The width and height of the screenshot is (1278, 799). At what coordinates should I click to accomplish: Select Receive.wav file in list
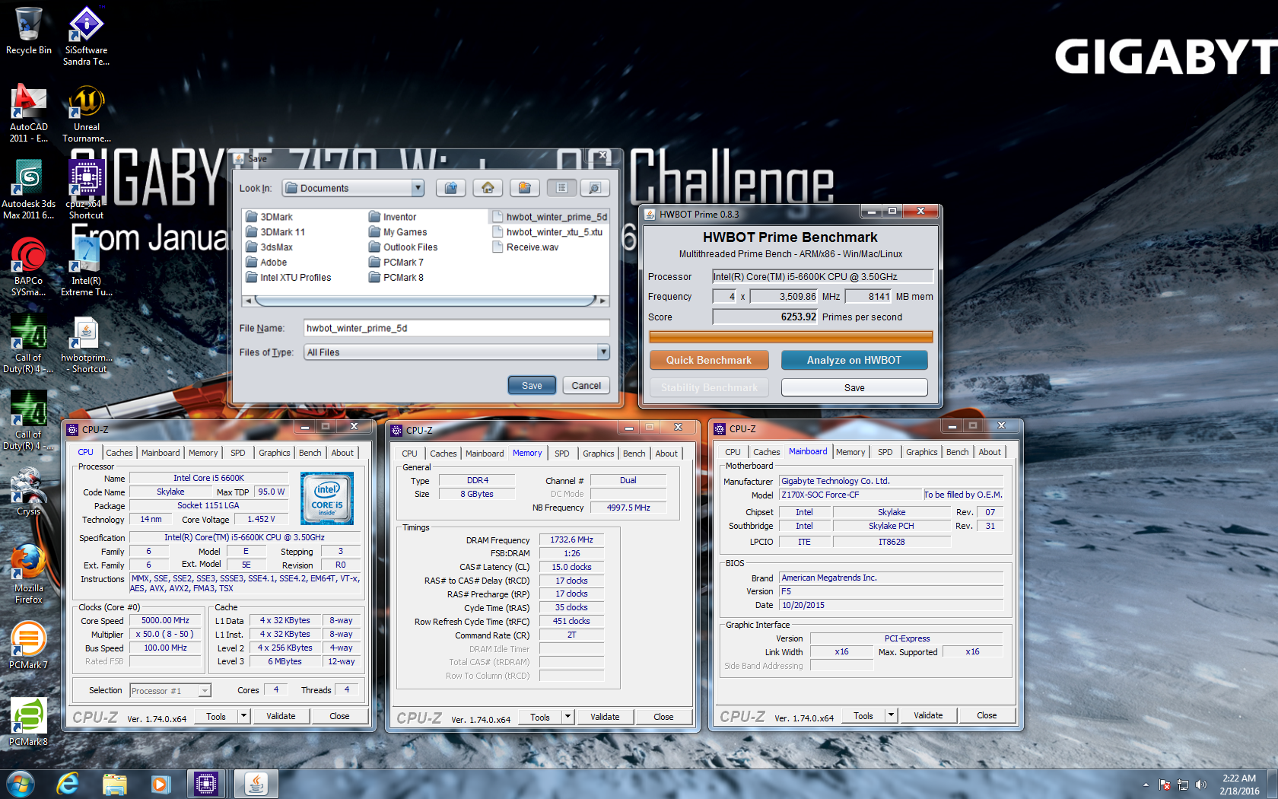[x=526, y=247]
